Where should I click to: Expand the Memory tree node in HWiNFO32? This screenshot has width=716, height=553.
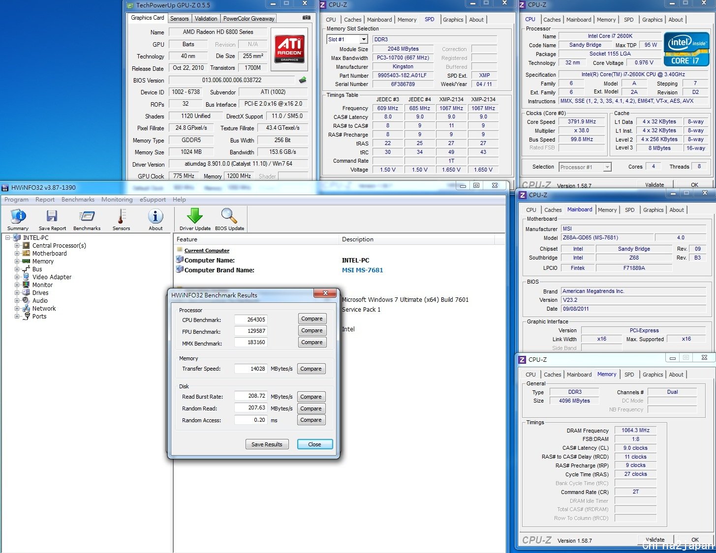tap(17, 261)
